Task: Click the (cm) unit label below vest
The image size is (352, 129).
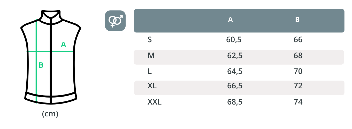Action: [50, 114]
